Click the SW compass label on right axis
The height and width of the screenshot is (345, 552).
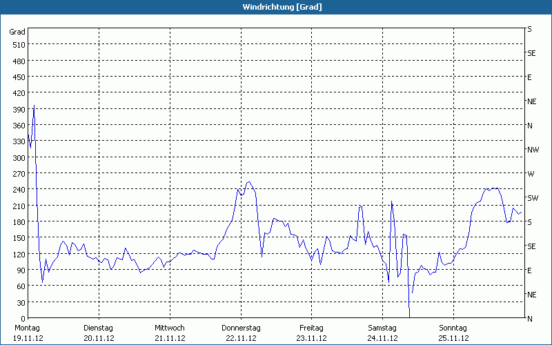point(533,198)
